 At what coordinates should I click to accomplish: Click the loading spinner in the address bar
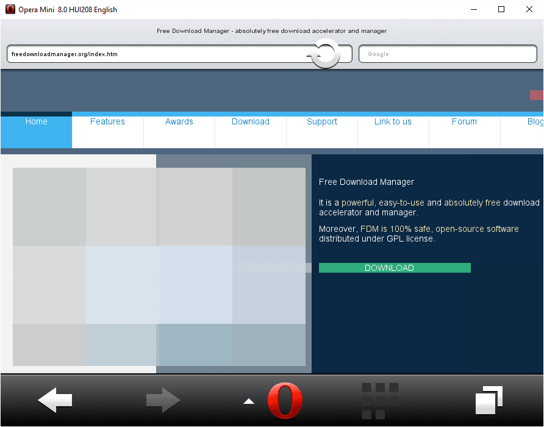coord(325,54)
